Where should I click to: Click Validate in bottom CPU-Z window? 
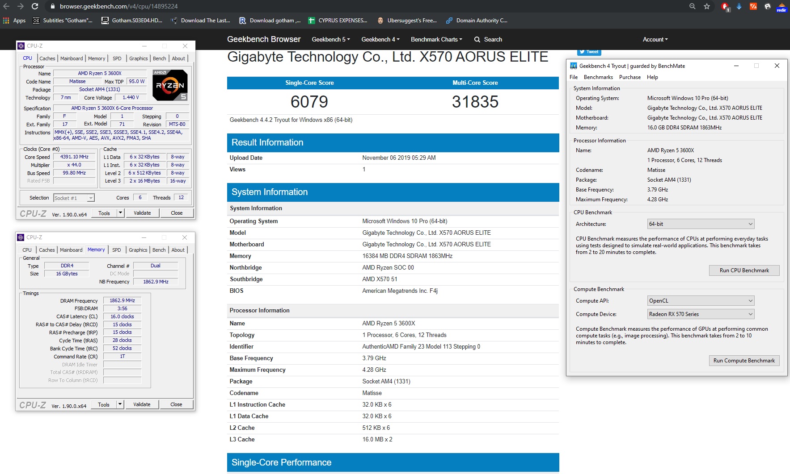[x=142, y=405]
